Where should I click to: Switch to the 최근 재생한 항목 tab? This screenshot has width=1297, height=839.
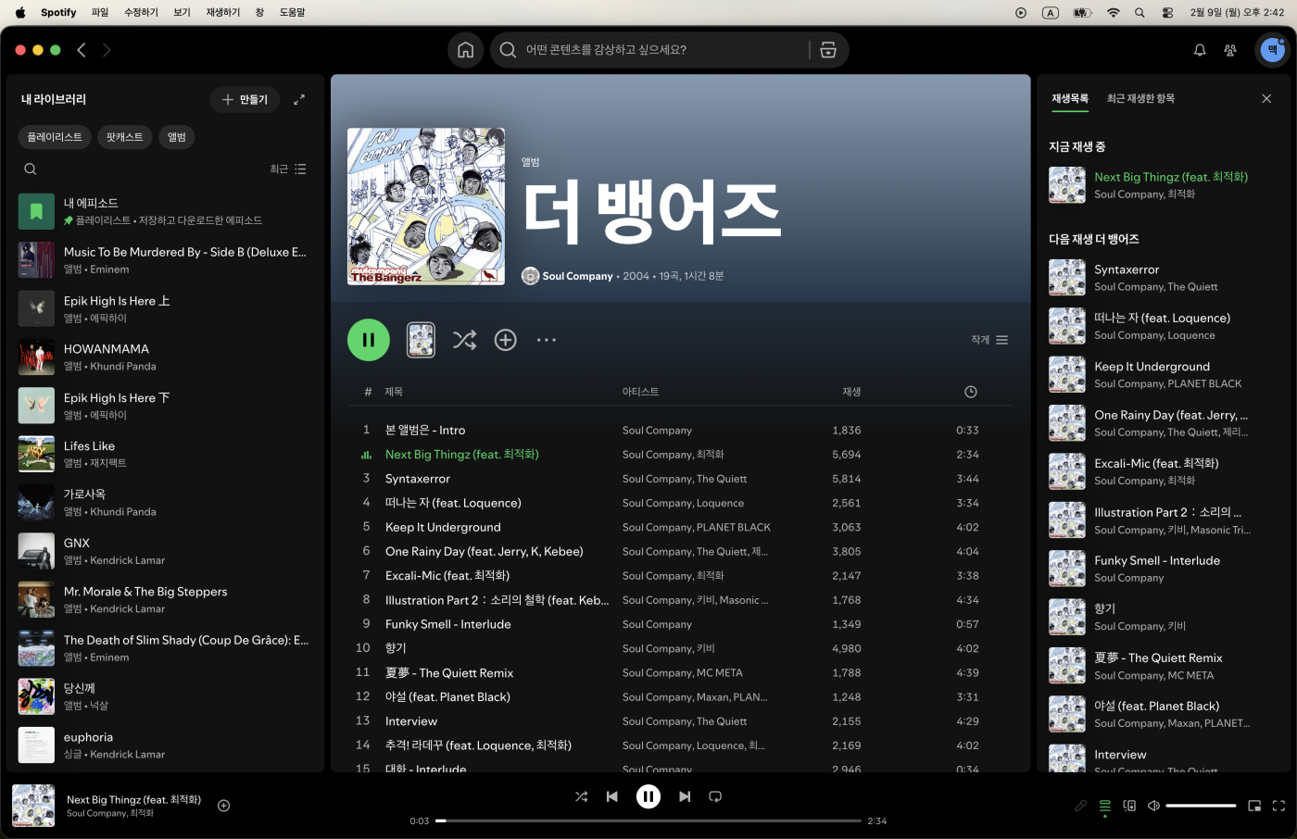click(x=1140, y=99)
